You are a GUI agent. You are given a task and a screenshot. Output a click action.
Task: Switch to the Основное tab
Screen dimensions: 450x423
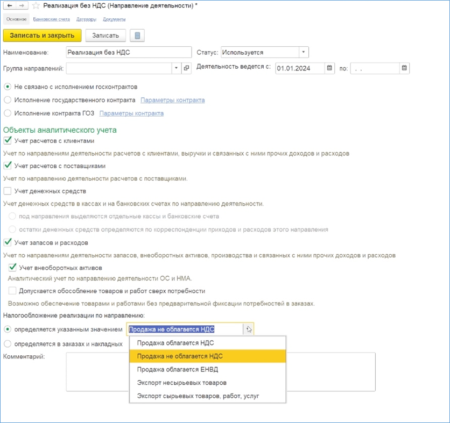click(16, 19)
